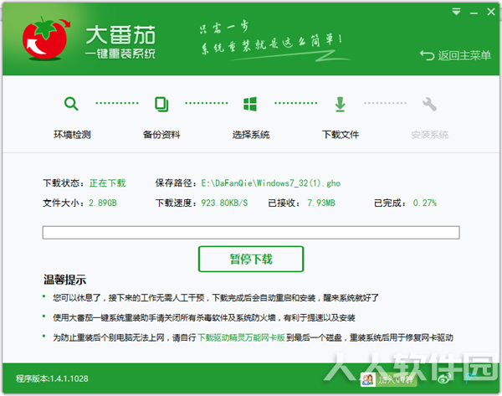This screenshot has width=502, height=396.
Task: Click the file size value 2.89GB
Action: click(x=103, y=203)
